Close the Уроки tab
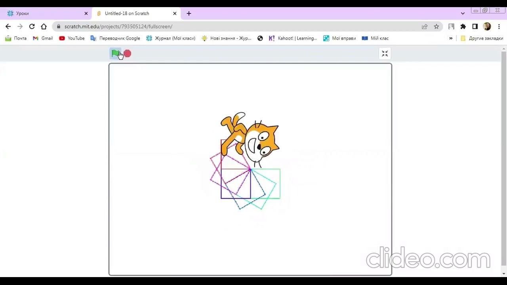 [86, 13]
